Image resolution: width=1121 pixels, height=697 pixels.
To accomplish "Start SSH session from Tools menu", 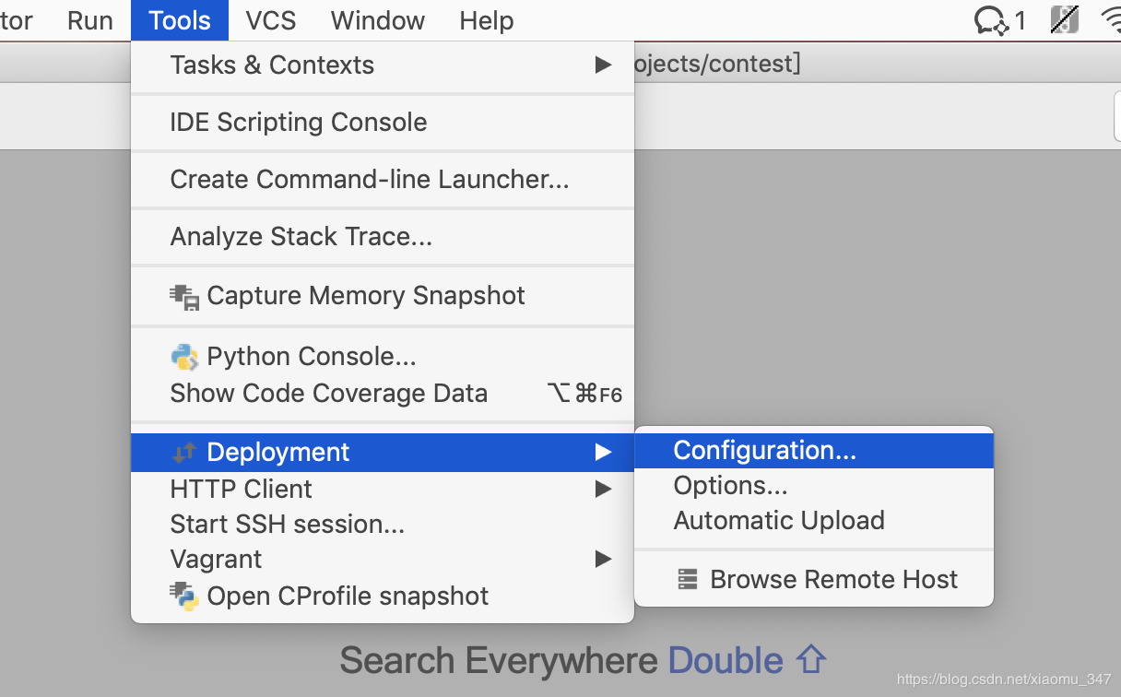I will [287, 524].
